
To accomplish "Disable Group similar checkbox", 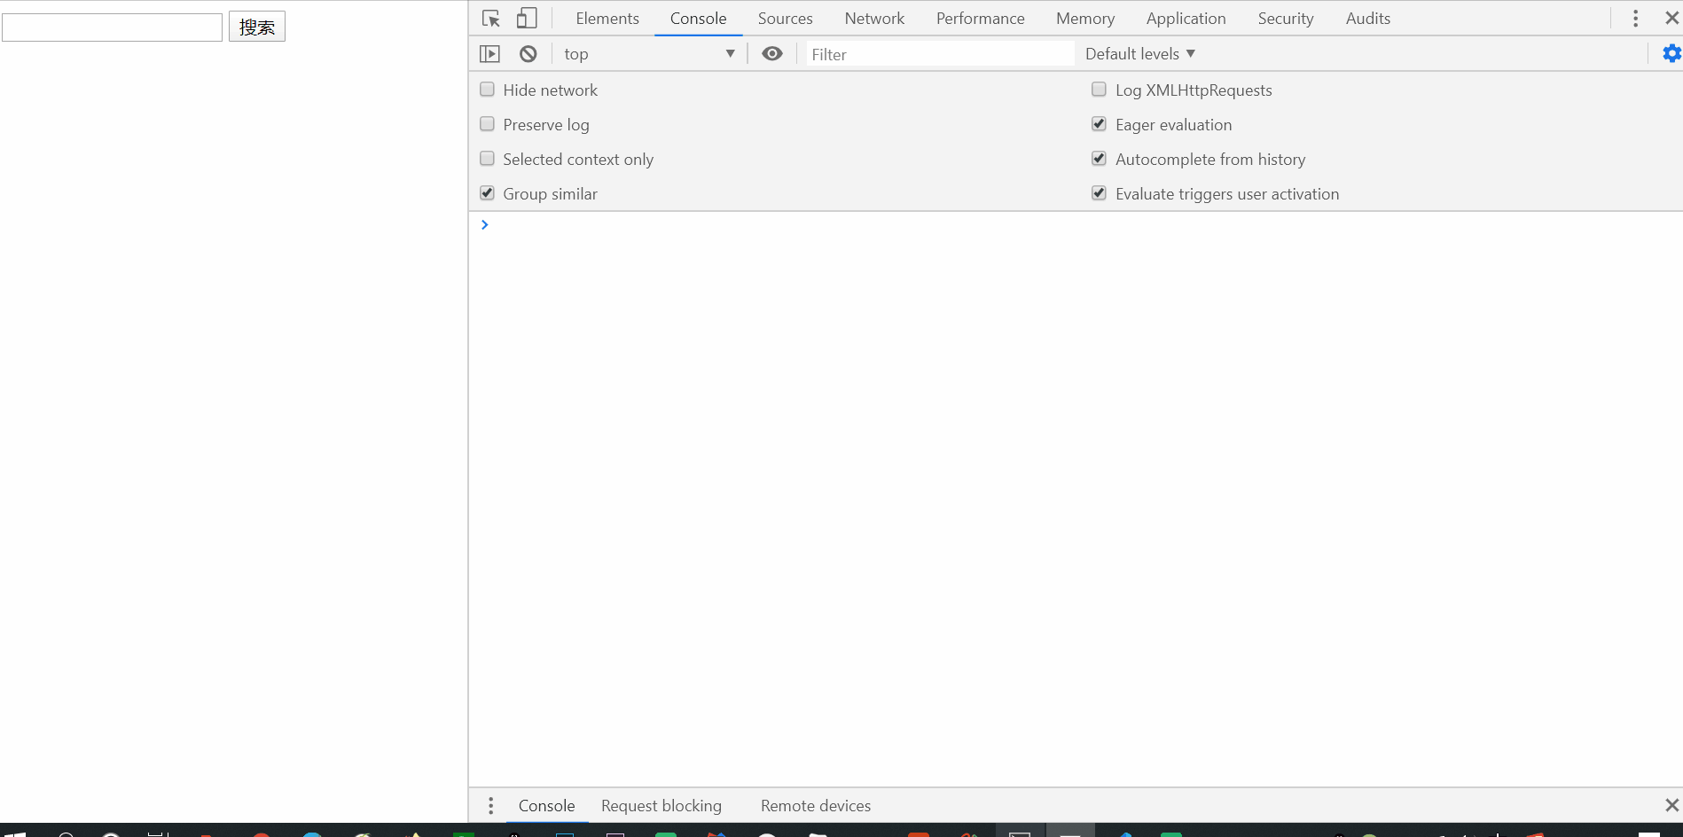I will [x=487, y=193].
